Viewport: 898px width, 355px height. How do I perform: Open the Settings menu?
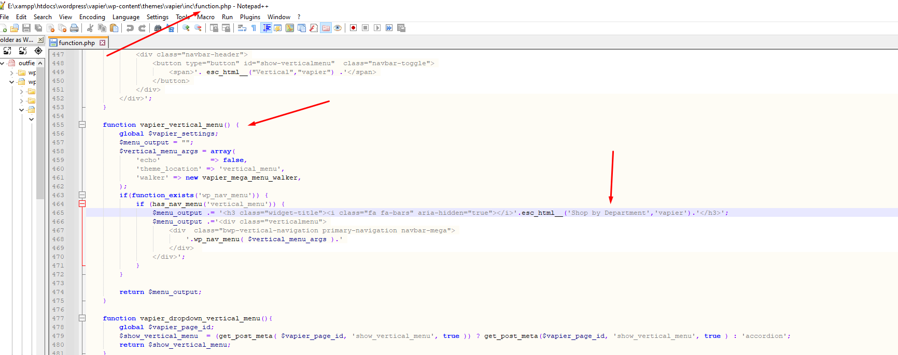click(158, 17)
